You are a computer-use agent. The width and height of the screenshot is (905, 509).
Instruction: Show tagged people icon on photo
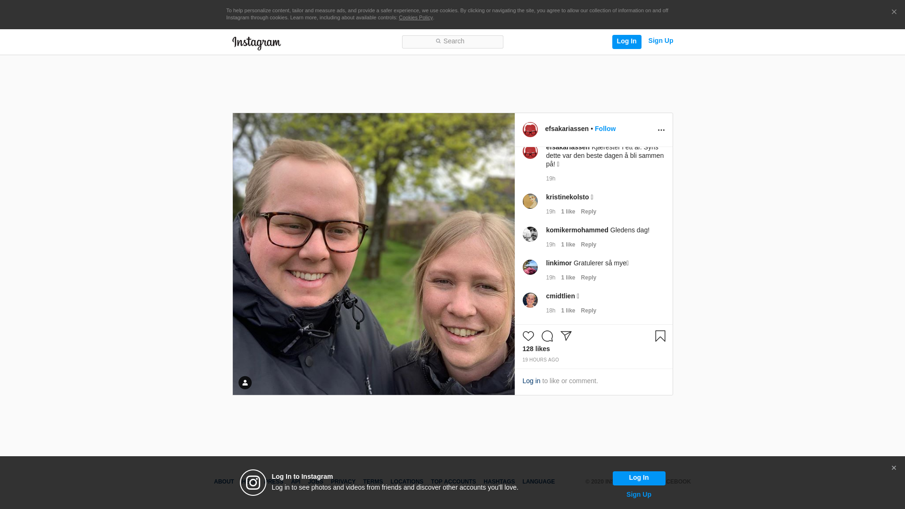pos(245,383)
